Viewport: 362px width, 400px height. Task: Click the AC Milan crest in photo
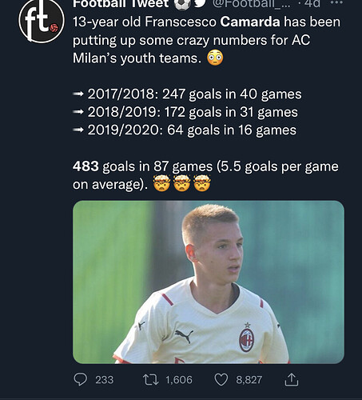[247, 339]
